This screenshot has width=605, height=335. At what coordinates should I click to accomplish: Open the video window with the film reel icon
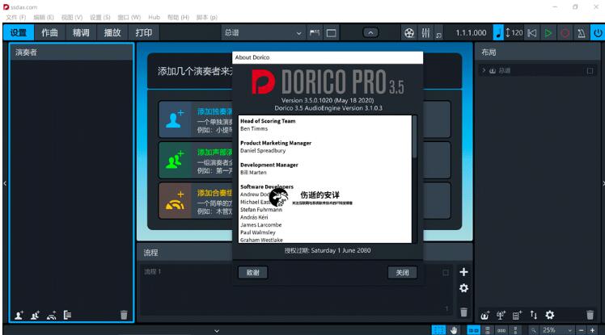pos(409,33)
